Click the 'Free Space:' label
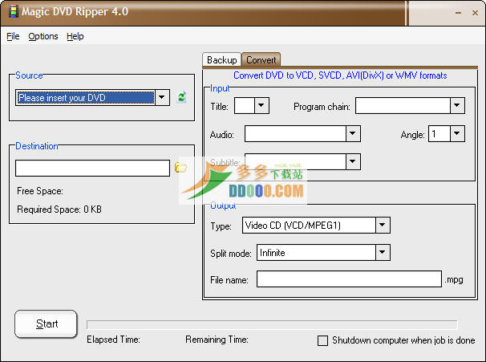Viewport: 486px width, 362px height. point(40,191)
